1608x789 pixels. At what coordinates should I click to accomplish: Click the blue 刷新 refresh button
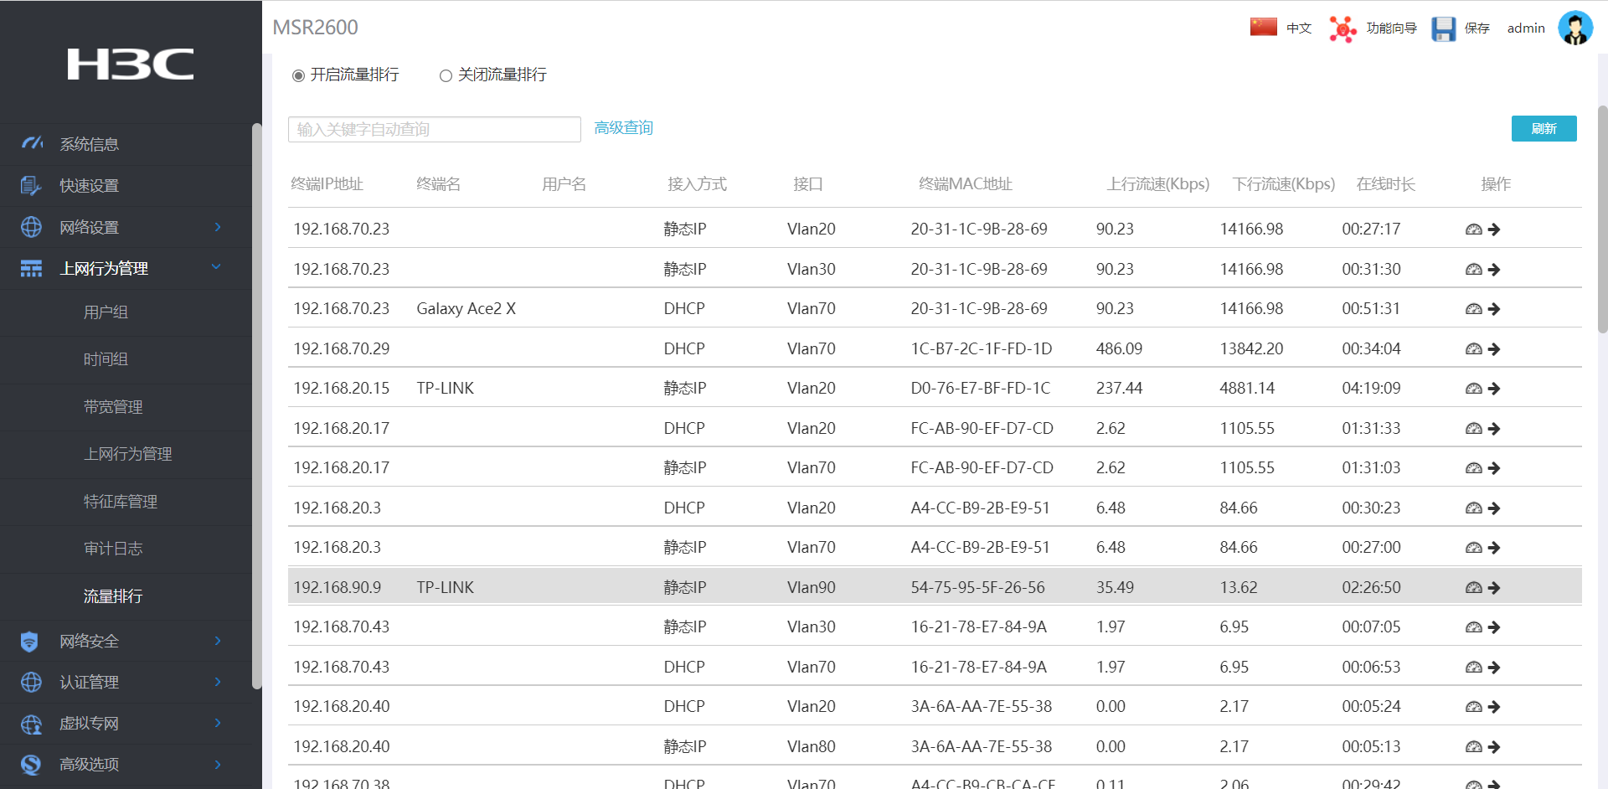(1544, 128)
